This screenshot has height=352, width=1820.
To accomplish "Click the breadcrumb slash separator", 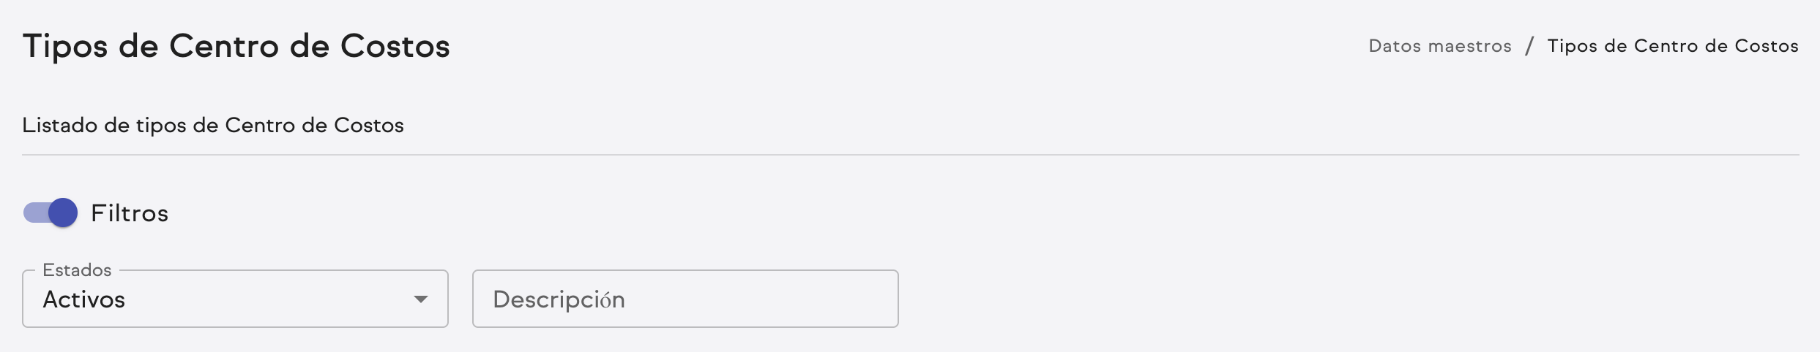I will coord(1529,46).
